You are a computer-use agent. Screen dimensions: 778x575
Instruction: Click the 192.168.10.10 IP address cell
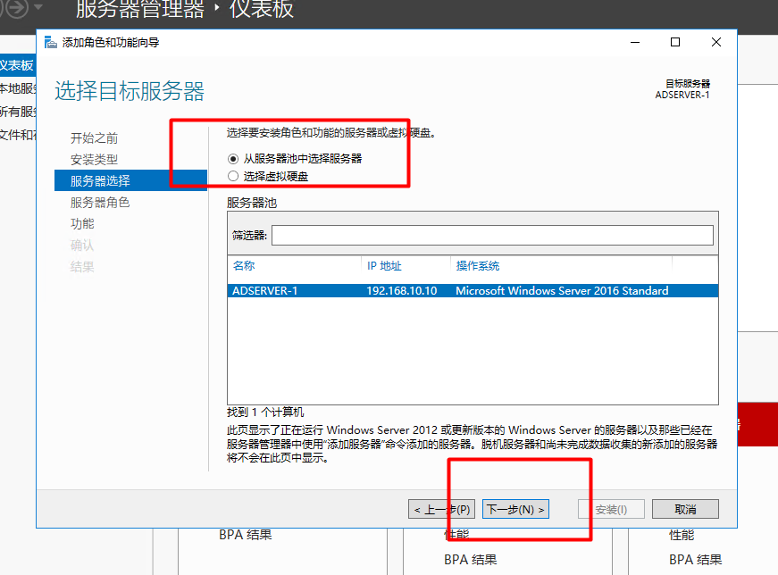point(401,291)
